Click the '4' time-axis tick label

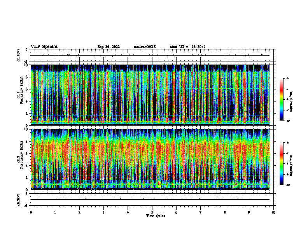point(128,212)
